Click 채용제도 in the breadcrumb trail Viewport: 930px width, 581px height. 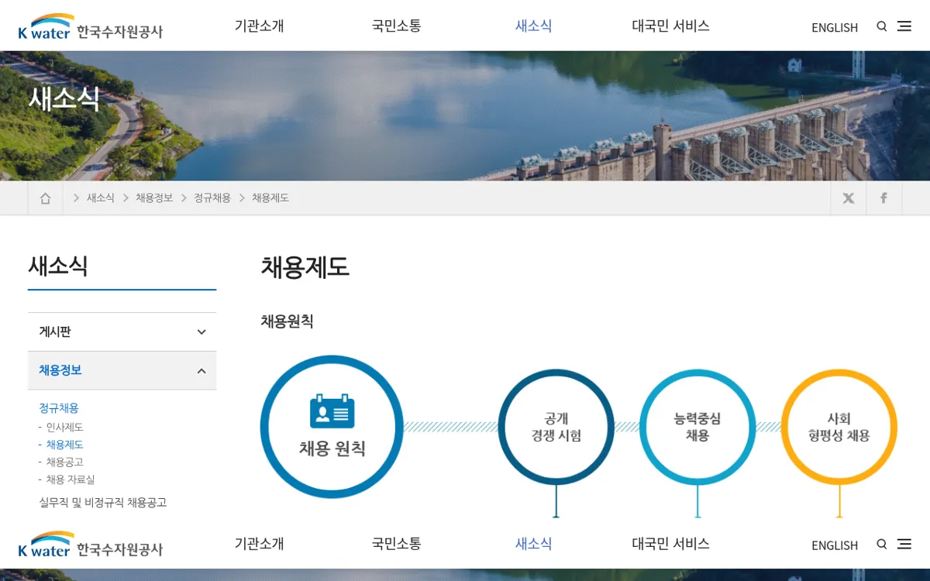tap(270, 198)
